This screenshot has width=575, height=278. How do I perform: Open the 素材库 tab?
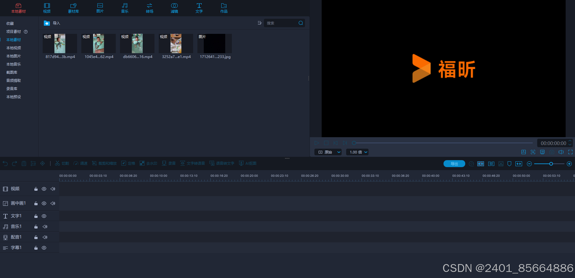[x=73, y=8]
